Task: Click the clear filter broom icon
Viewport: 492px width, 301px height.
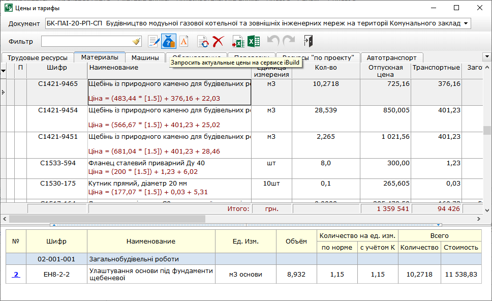Action: 136,41
